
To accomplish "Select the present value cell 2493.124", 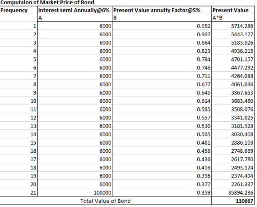I will (x=233, y=168).
